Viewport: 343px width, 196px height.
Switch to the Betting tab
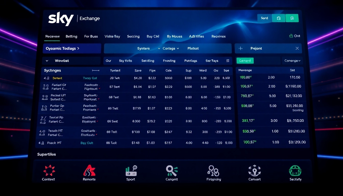[x=71, y=36]
